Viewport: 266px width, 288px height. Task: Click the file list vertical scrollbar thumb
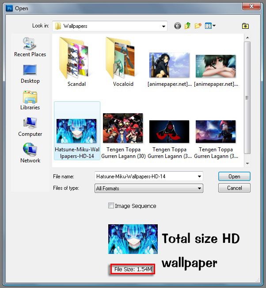click(x=247, y=98)
